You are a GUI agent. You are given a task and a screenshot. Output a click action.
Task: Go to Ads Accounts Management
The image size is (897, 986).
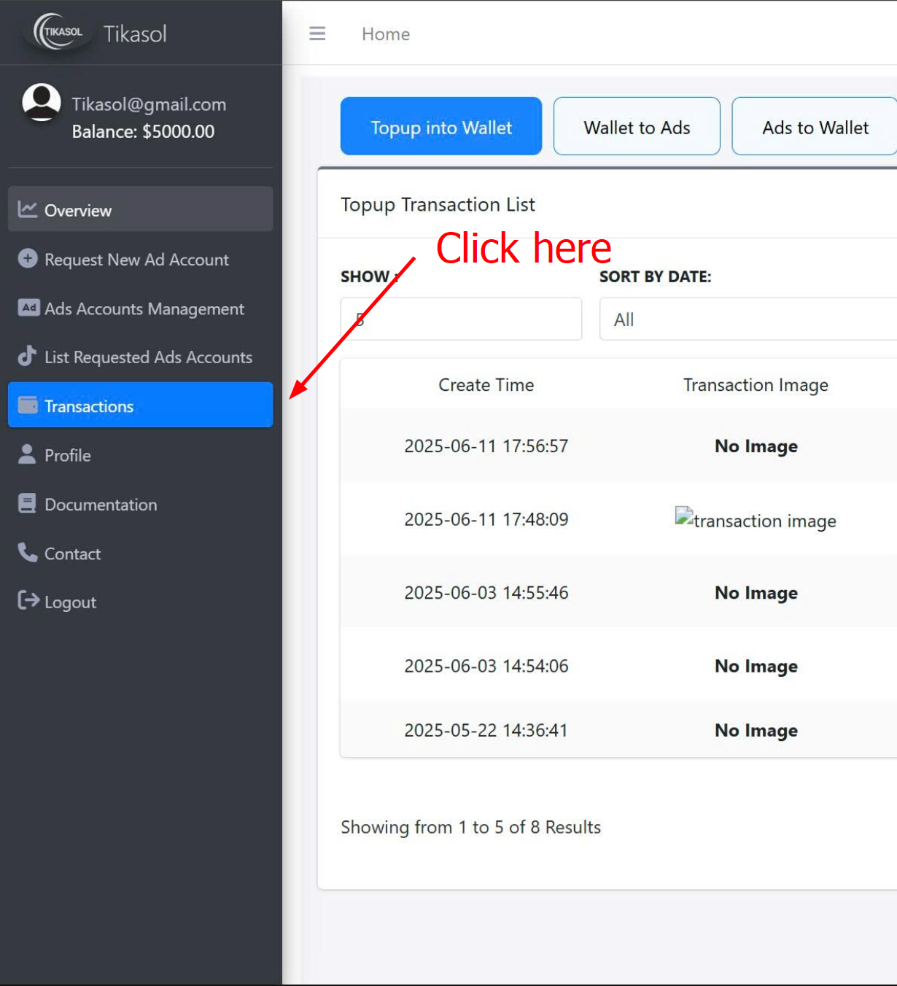tap(141, 308)
